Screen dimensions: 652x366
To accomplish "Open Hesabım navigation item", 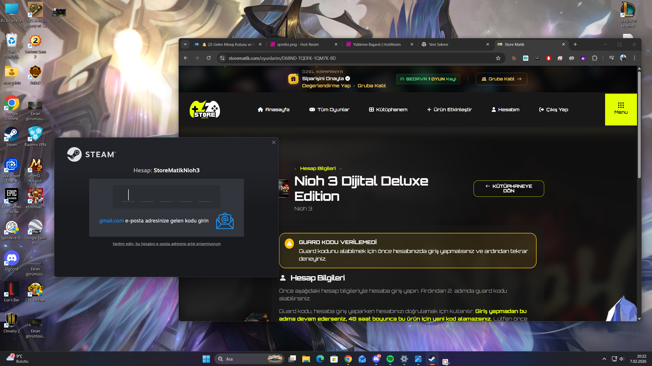I will (x=505, y=109).
